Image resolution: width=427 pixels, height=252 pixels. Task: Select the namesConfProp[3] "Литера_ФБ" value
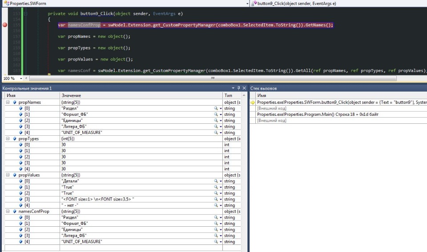point(74,236)
